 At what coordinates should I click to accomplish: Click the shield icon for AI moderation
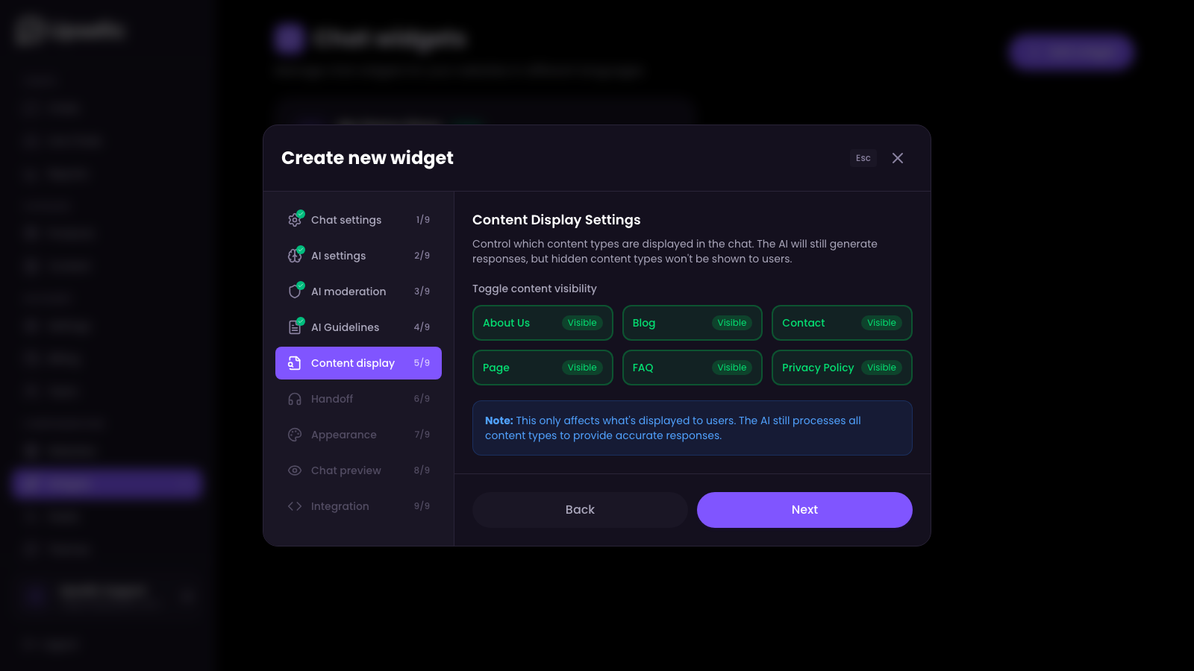[x=296, y=292]
